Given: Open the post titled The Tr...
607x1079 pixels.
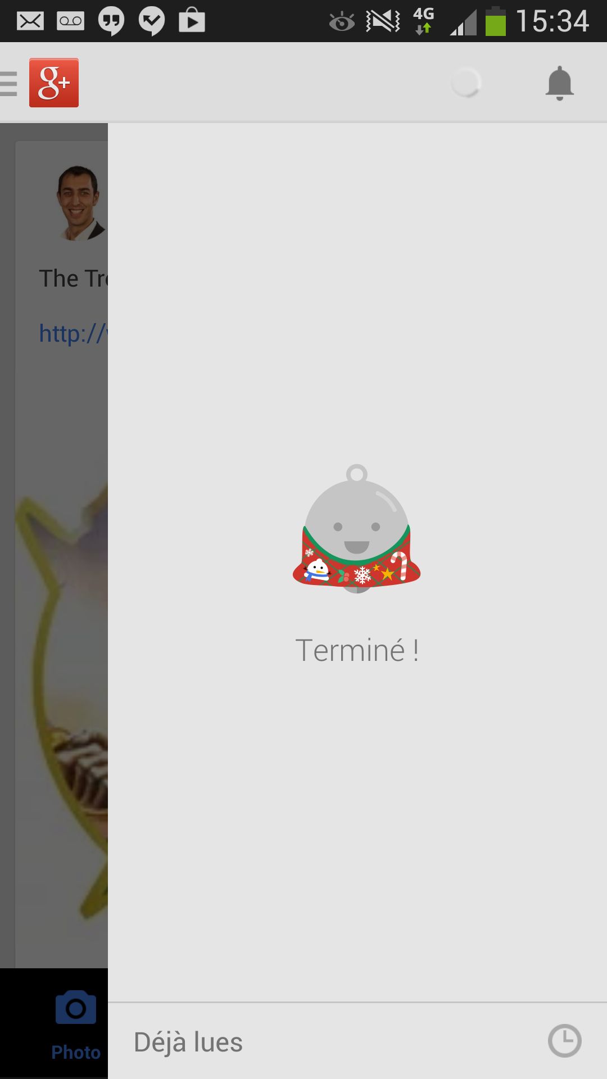Looking at the screenshot, I should pyautogui.click(x=73, y=278).
